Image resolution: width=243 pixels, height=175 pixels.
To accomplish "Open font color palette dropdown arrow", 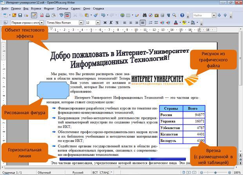I will pos(180,23).
